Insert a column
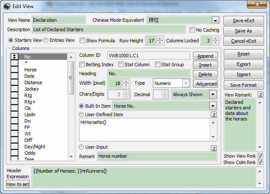The width and height of the screenshot is (270, 194). tap(205, 65)
